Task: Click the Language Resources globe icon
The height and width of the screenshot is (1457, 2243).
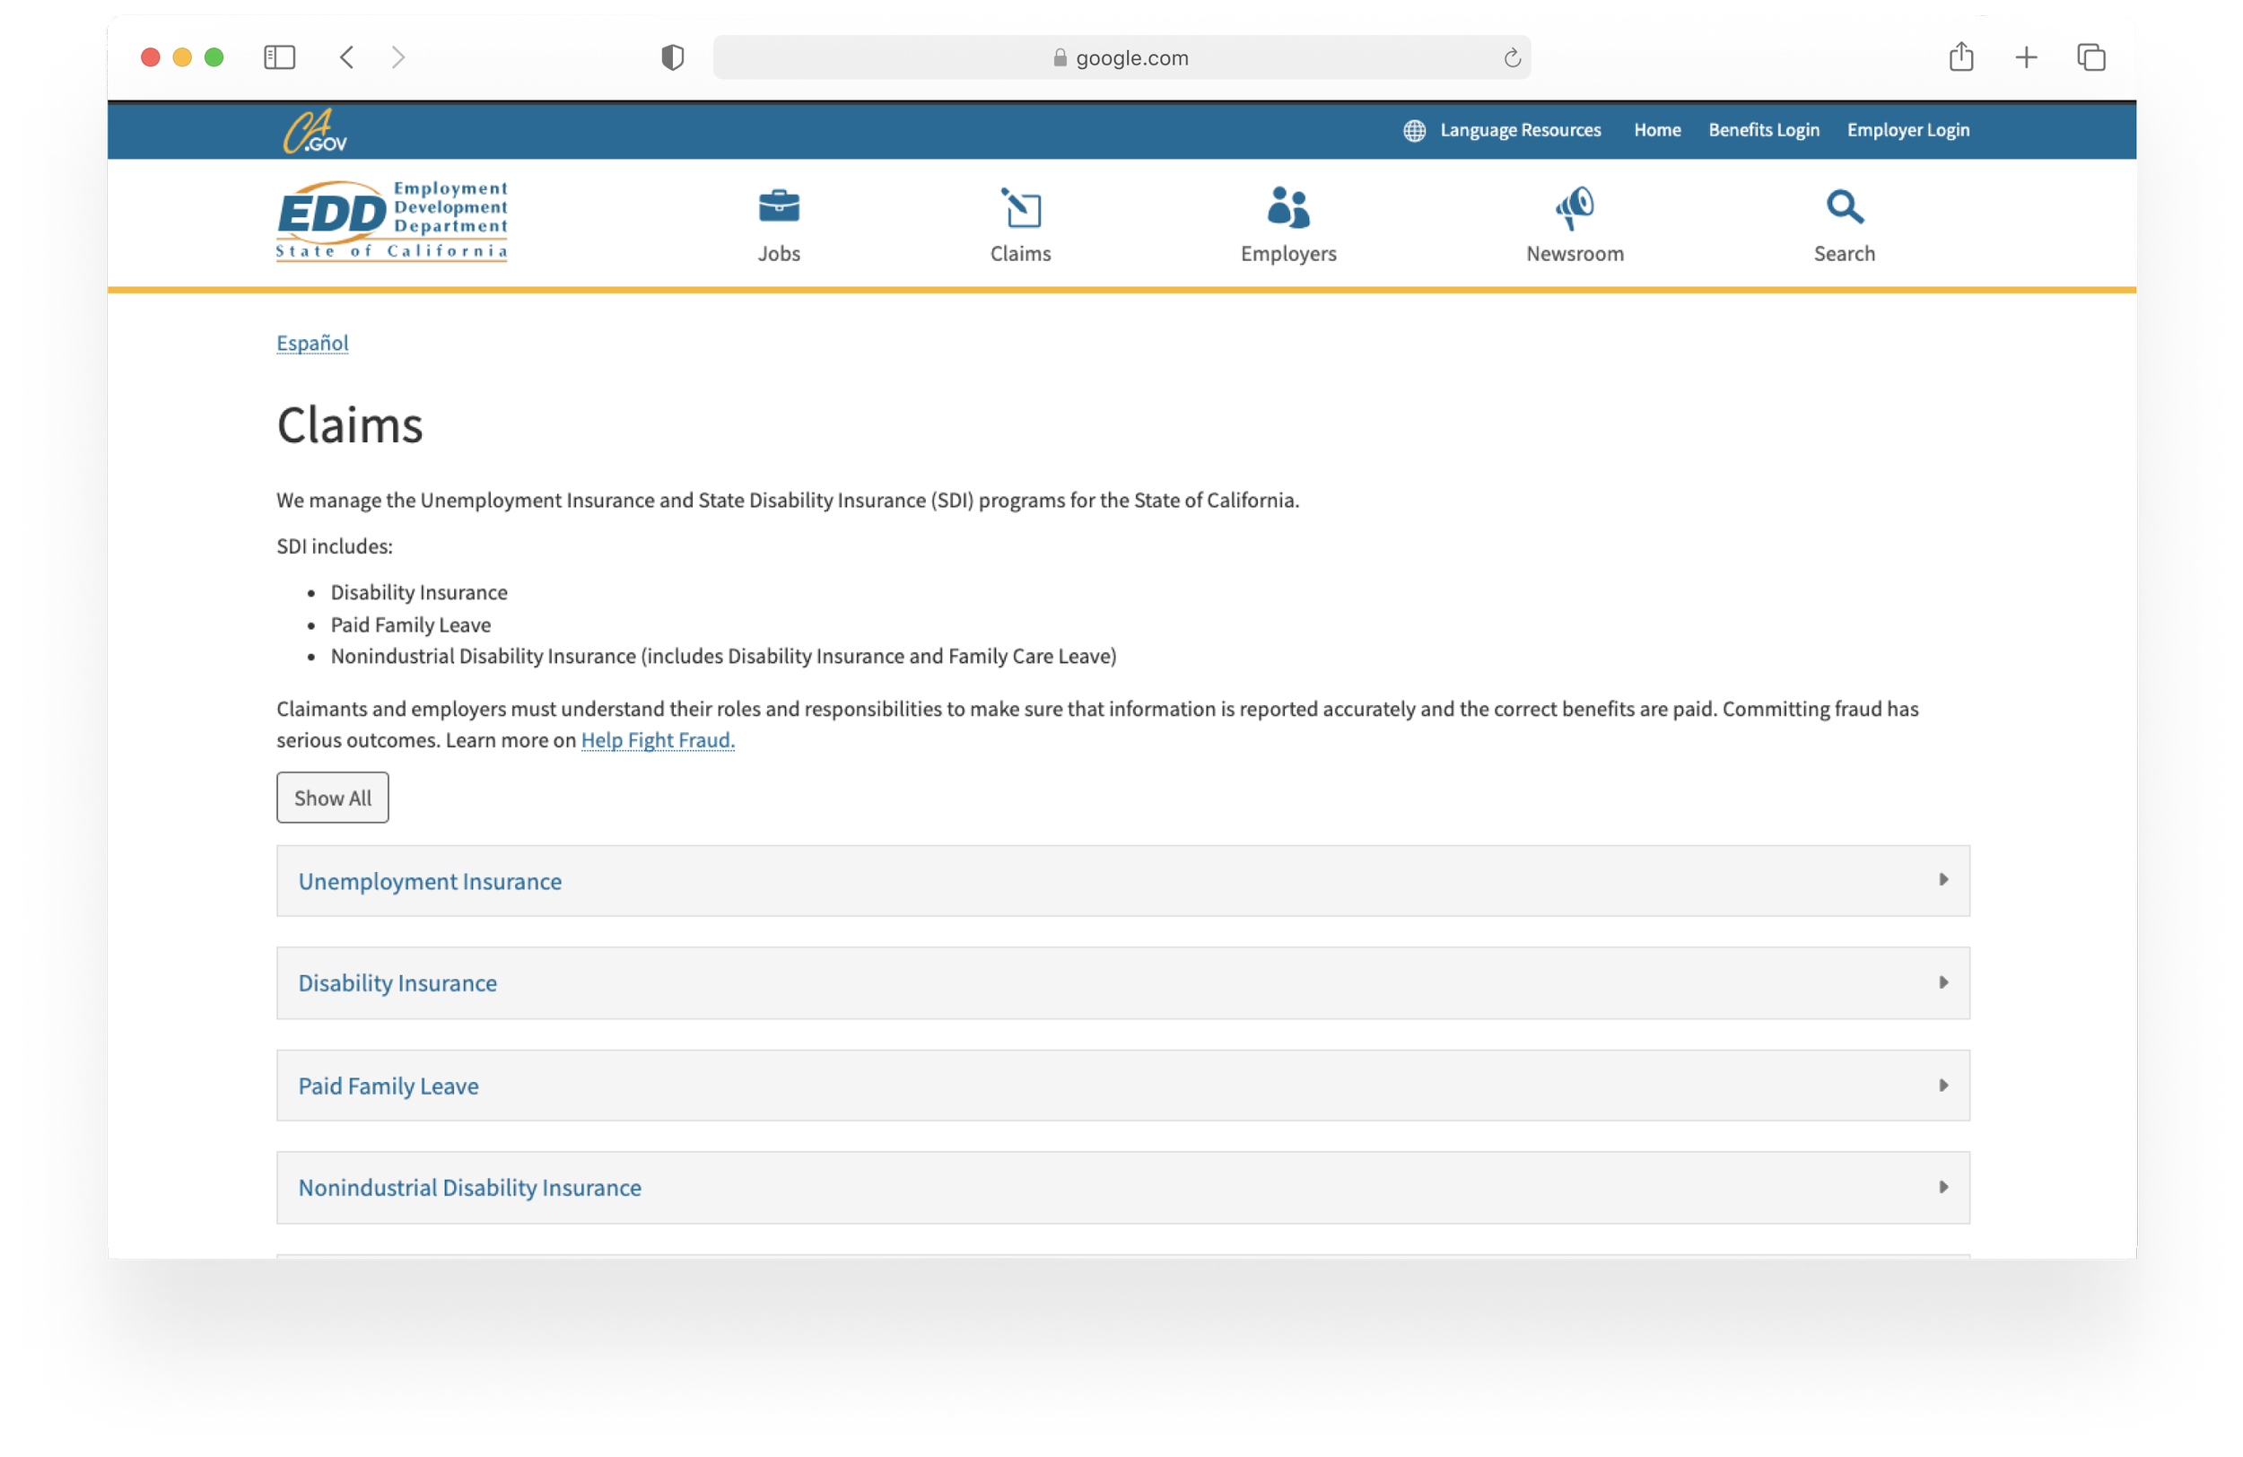Action: (1414, 131)
